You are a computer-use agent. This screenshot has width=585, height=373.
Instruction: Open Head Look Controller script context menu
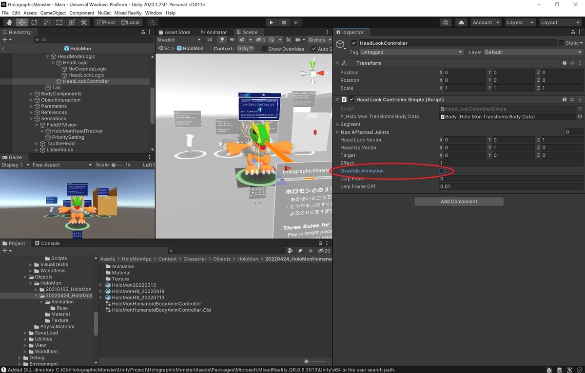[x=580, y=100]
